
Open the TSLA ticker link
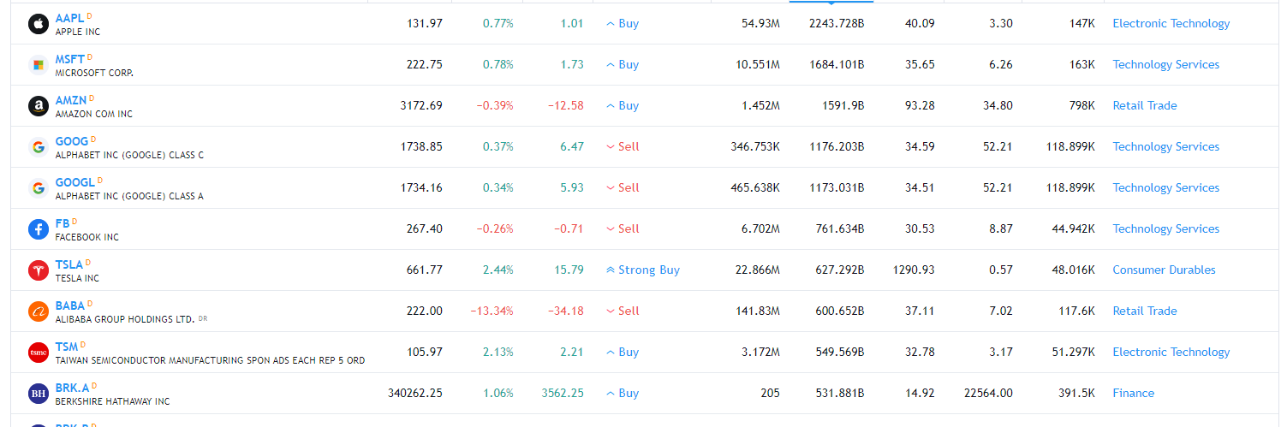[x=69, y=264]
